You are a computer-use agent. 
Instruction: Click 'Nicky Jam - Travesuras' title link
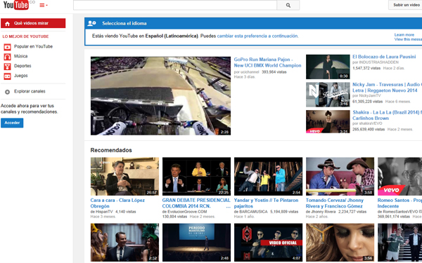click(387, 88)
